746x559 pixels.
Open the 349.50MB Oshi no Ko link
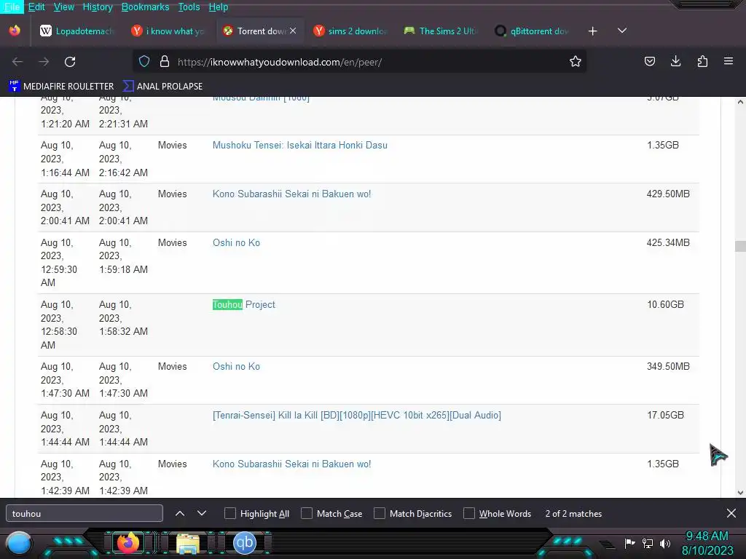[x=236, y=367]
